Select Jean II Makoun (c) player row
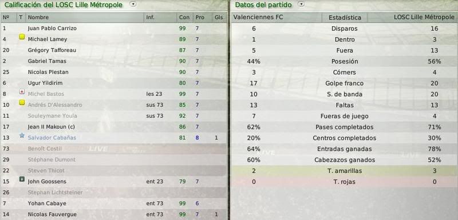 [113, 127]
